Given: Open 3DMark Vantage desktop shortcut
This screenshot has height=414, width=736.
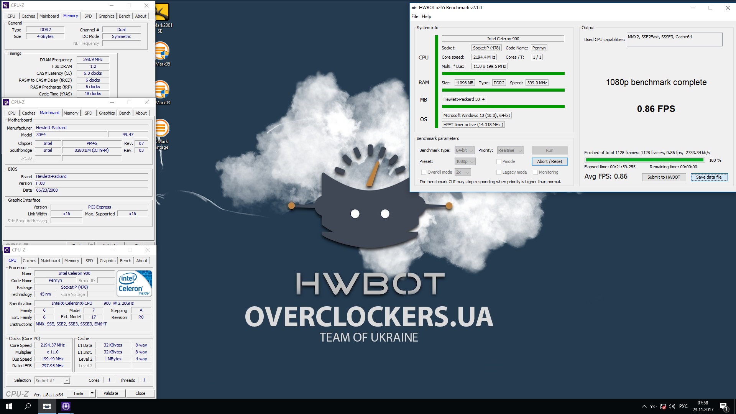Looking at the screenshot, I should point(162,134).
